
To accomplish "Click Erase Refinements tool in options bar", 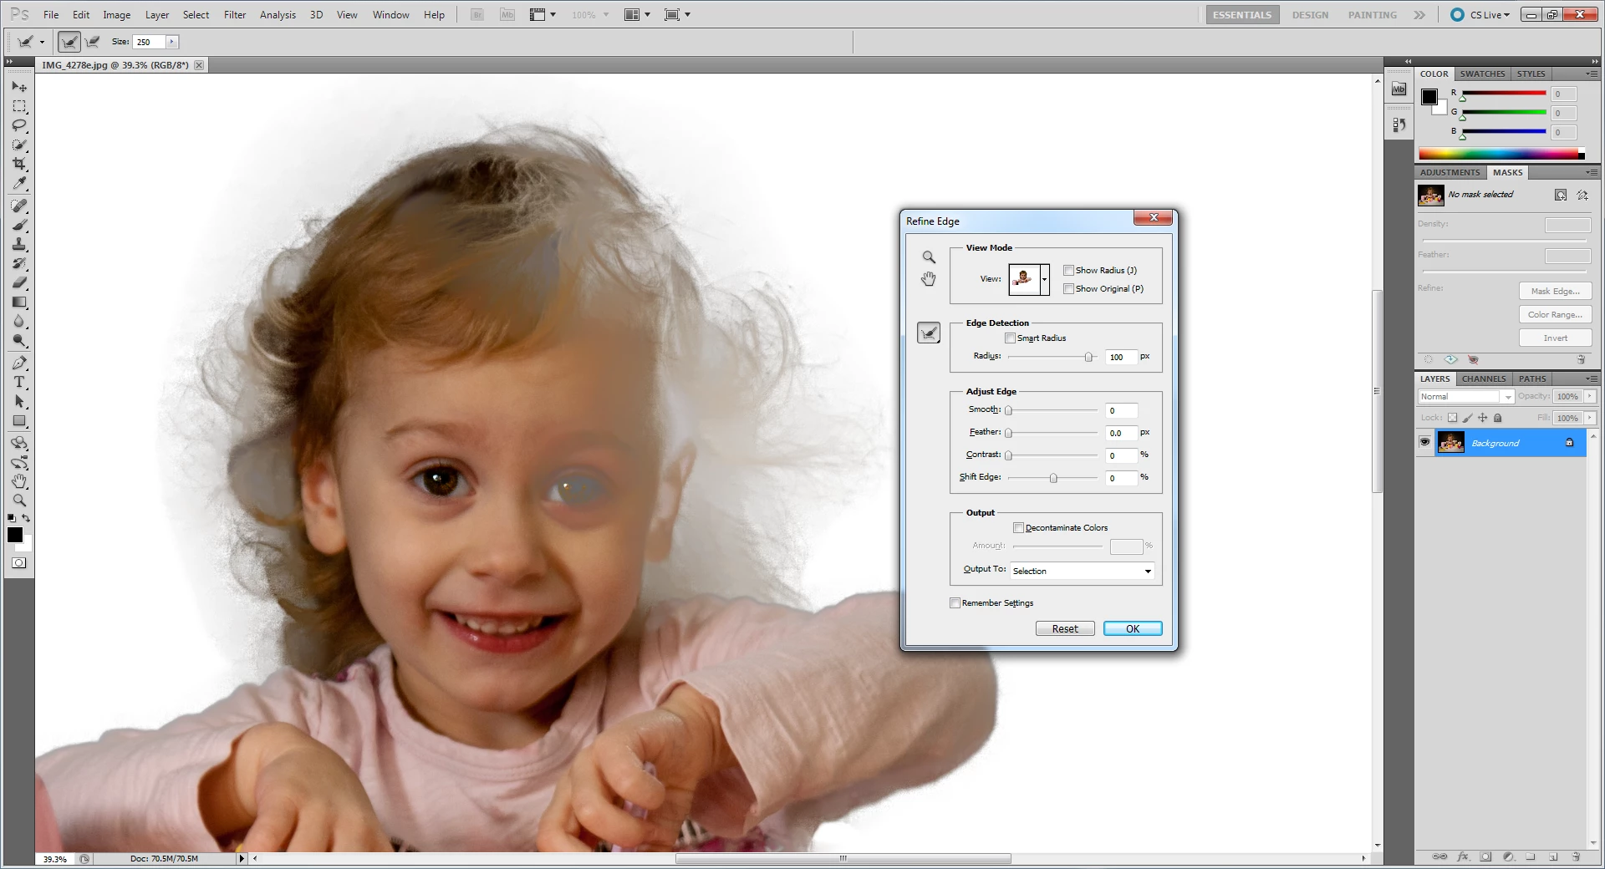I will pos(92,42).
